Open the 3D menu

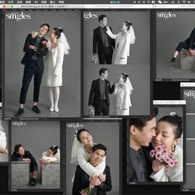coord(36,2)
